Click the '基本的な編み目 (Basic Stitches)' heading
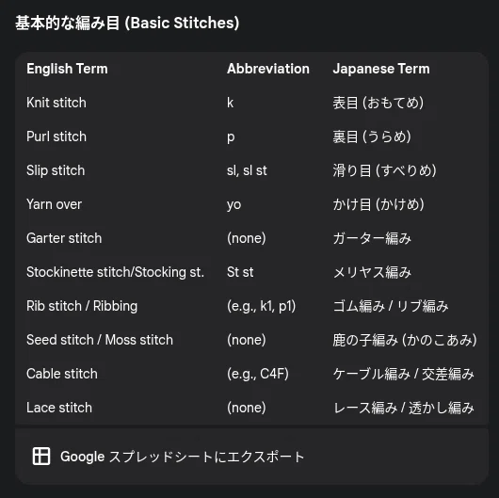This screenshot has height=498, width=499. click(x=127, y=23)
